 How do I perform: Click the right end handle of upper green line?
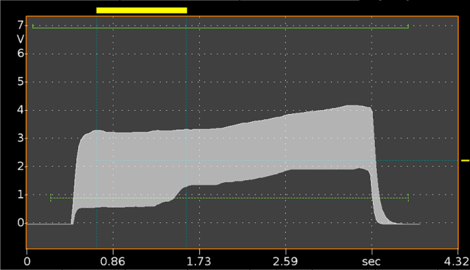408,26
